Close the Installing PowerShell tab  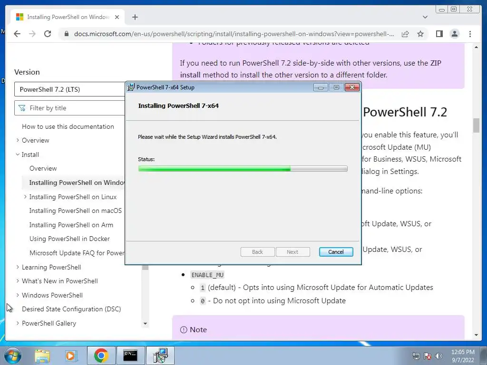117,17
